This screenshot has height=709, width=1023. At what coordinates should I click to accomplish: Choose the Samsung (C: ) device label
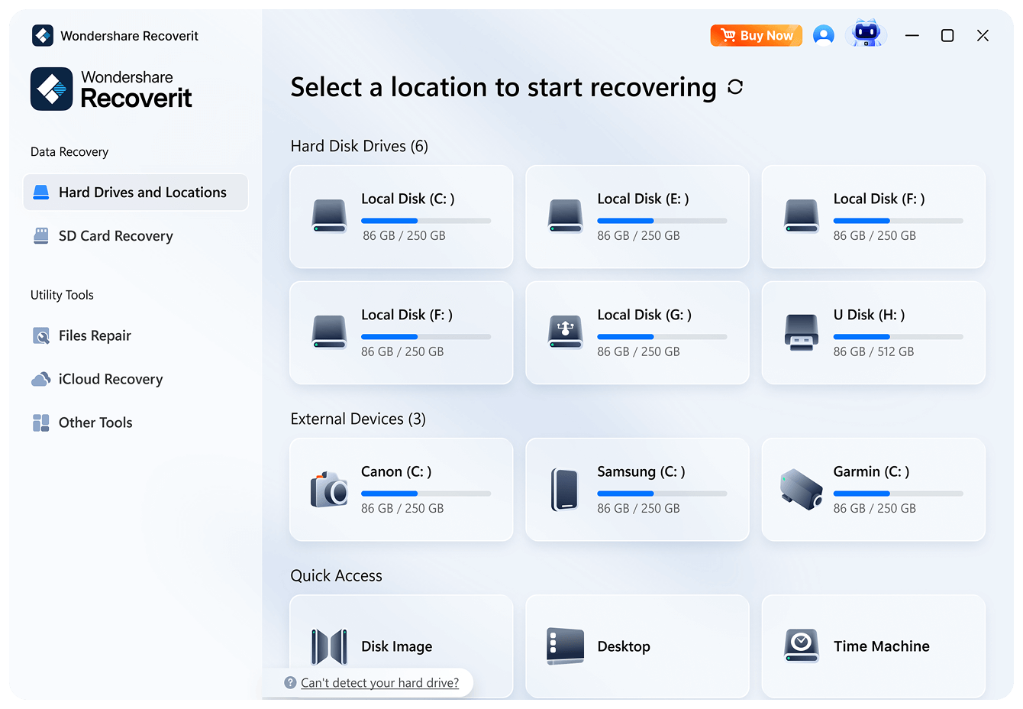[641, 471]
